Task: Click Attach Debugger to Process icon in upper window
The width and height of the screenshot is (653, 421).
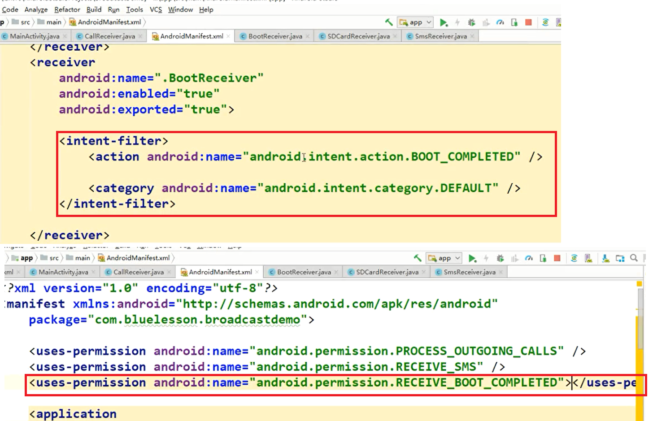Action: click(514, 22)
